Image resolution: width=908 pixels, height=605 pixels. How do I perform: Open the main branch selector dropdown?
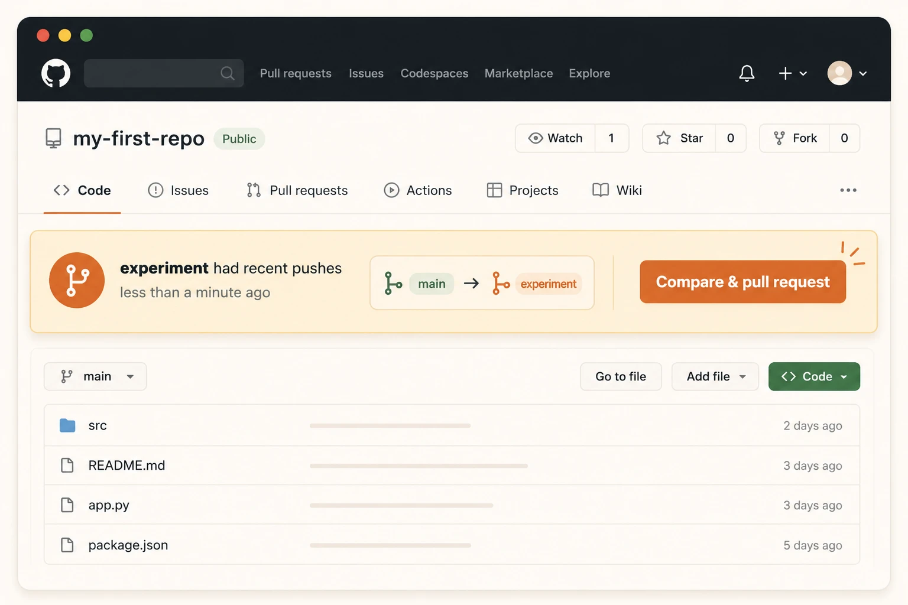(95, 376)
